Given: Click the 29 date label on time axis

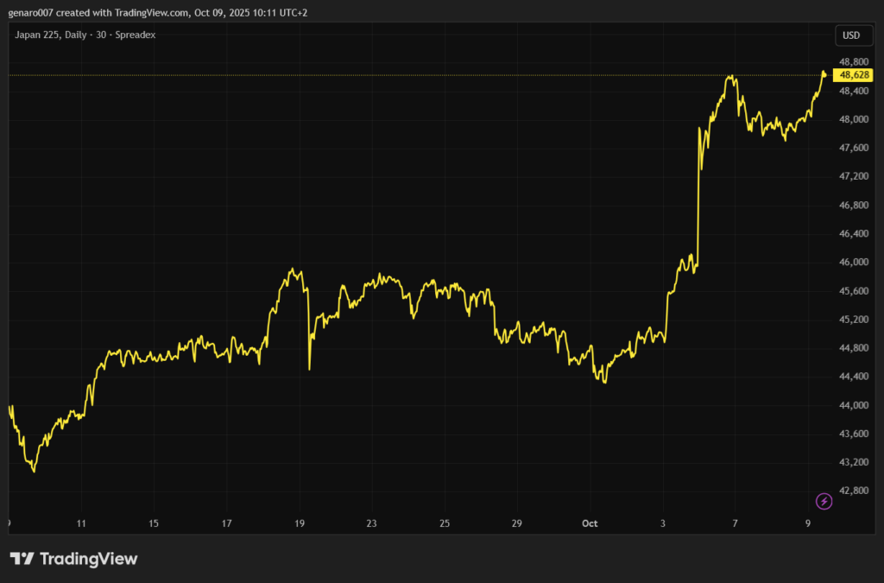Looking at the screenshot, I should click(516, 523).
